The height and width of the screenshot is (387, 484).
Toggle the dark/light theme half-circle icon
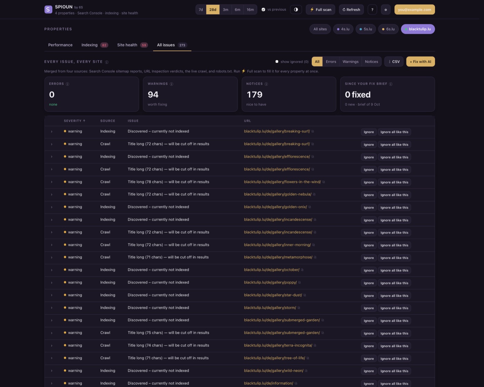(296, 10)
